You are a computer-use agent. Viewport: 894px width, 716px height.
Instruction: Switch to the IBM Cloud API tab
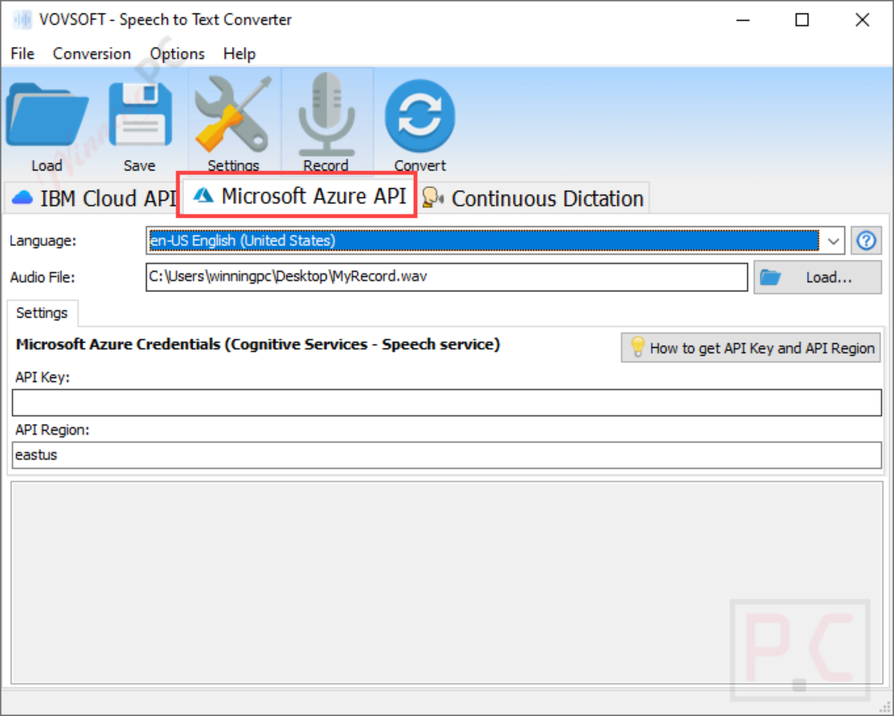coord(93,198)
